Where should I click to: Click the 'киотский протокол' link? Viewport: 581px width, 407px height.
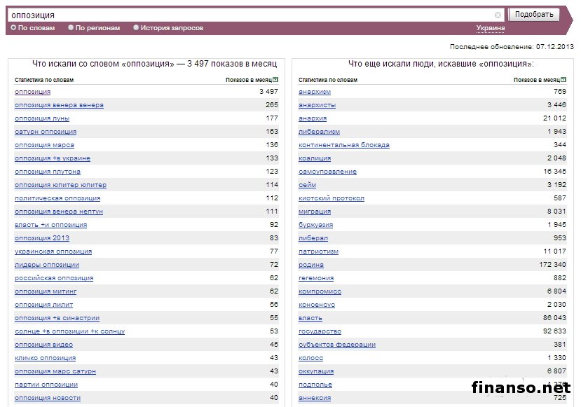pyautogui.click(x=331, y=198)
